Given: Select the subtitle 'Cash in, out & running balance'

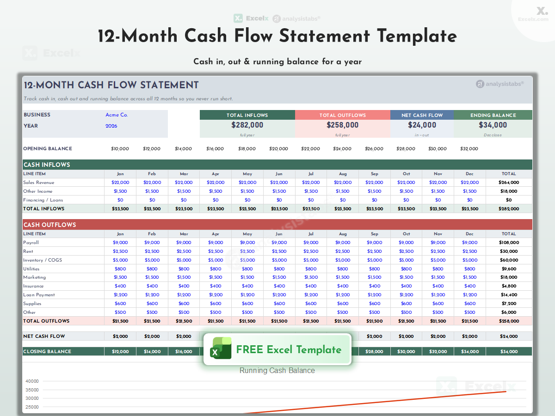Looking at the screenshot, I should click(x=277, y=61).
